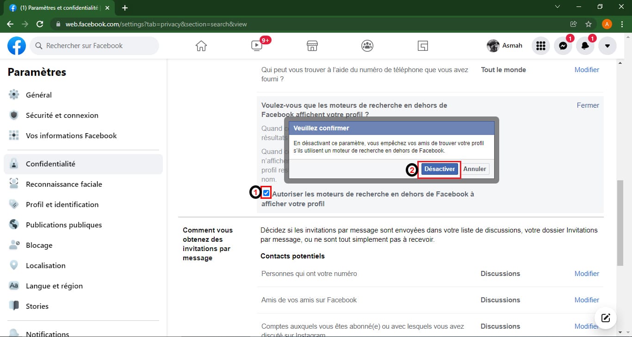Click Modifier for Personnes qui ont votre numéro
The width and height of the screenshot is (632, 337).
click(x=587, y=274)
